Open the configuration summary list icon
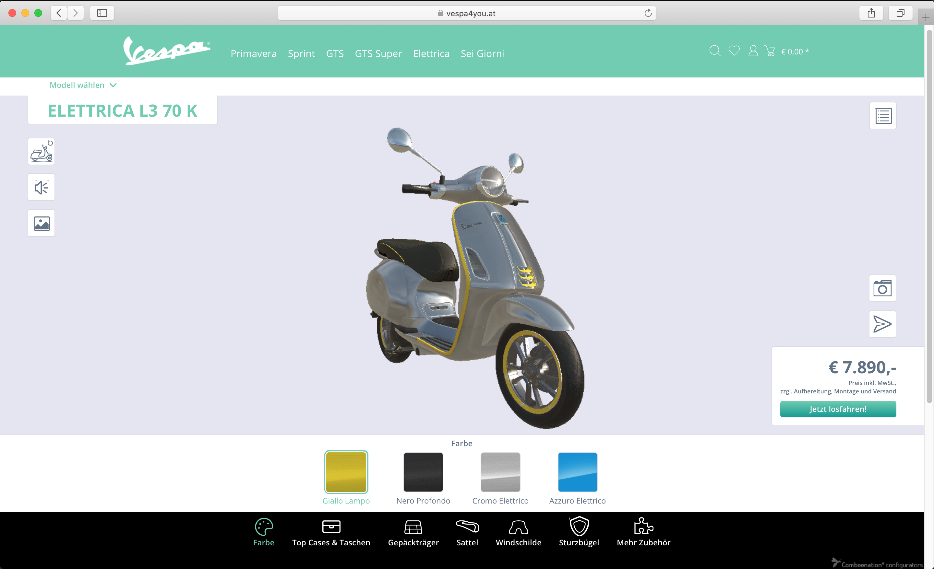This screenshot has width=934, height=569. pos(883,116)
